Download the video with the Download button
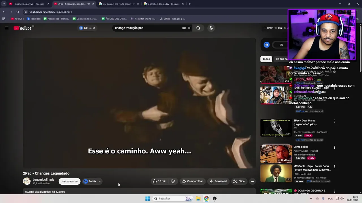 tap(218, 181)
